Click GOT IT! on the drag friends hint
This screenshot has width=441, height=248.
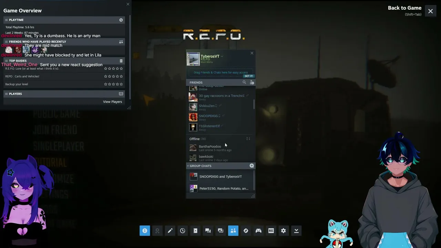(249, 76)
